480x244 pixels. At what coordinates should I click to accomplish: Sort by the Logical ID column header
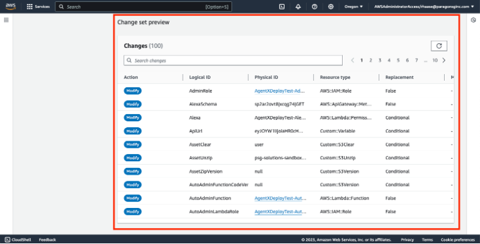tap(200, 77)
